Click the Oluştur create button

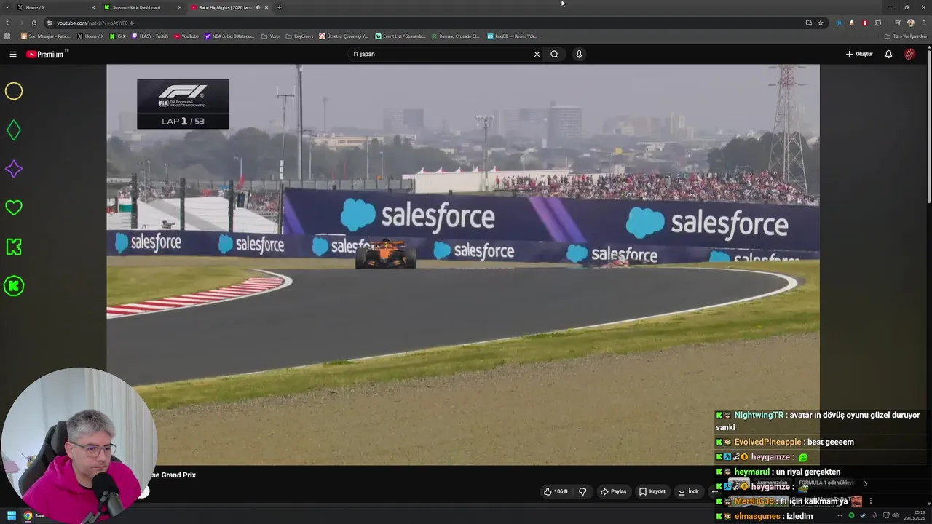pyautogui.click(x=859, y=54)
